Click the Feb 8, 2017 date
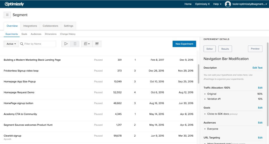Image resolution: width=269 pixels, height=144 pixels. pos(157,60)
